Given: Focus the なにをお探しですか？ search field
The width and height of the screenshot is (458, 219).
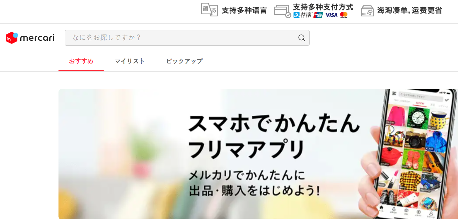Looking at the screenshot, I should pos(187,38).
